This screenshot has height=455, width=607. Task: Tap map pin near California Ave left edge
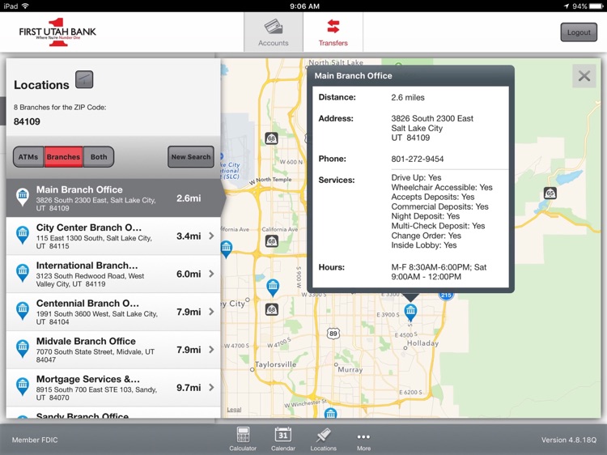226,249
